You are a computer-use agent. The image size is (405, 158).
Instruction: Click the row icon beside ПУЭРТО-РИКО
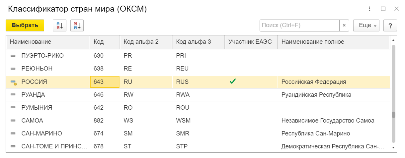13,56
